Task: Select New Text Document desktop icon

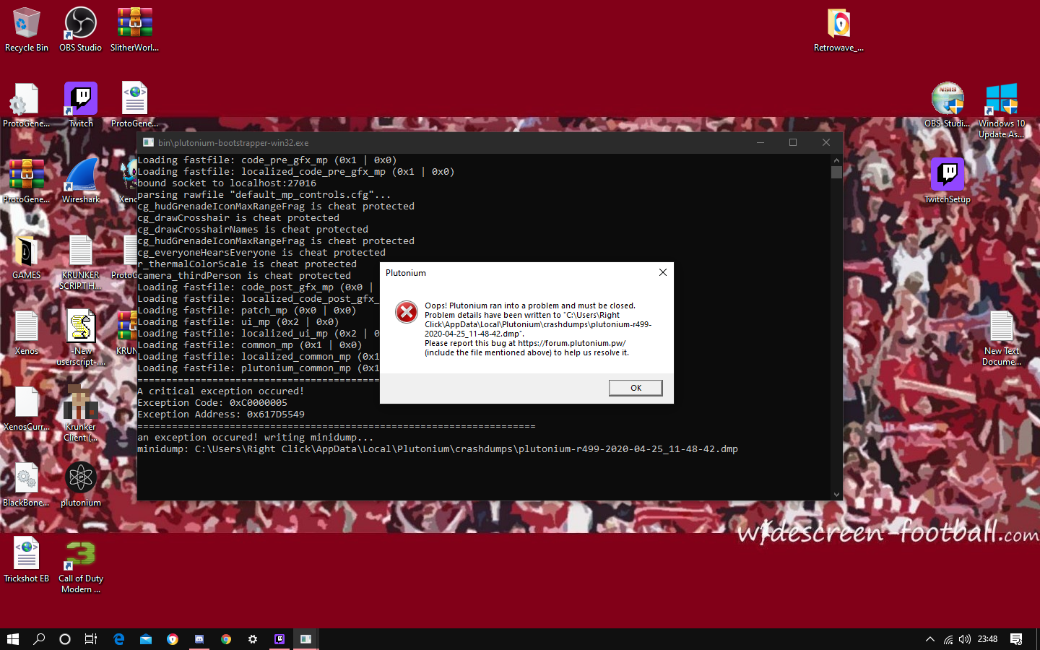Action: pyautogui.click(x=1002, y=338)
